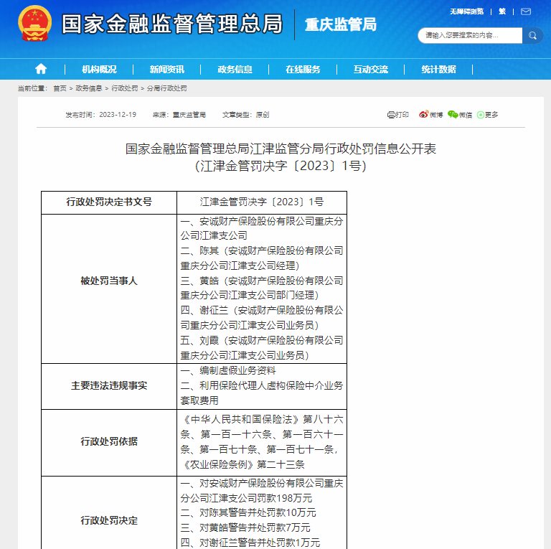Click subtitle 江津金管罚决字〔2023〕1号

click(281, 166)
